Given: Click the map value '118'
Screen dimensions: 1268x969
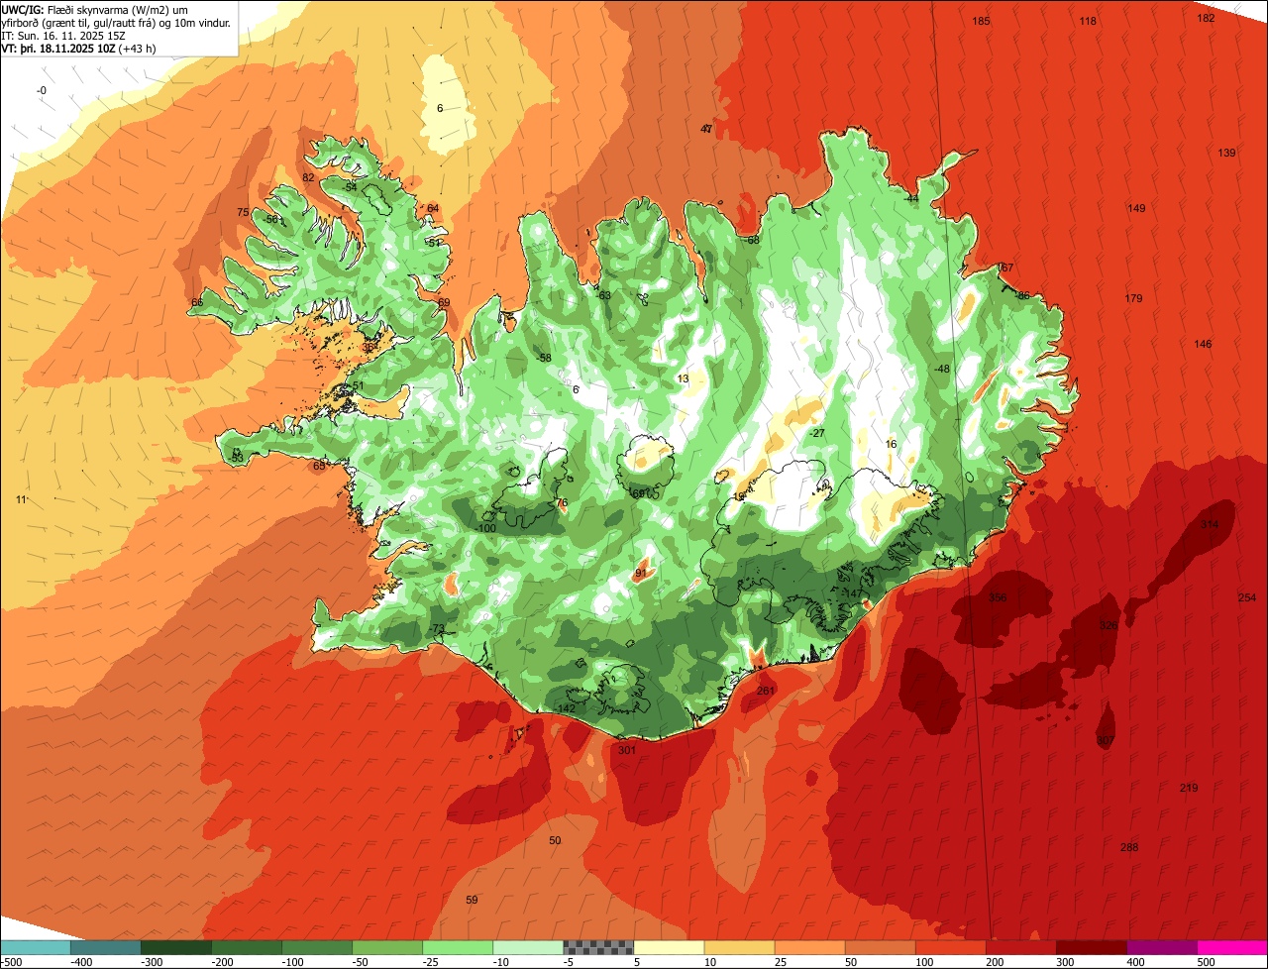Looking at the screenshot, I should 1088,21.
